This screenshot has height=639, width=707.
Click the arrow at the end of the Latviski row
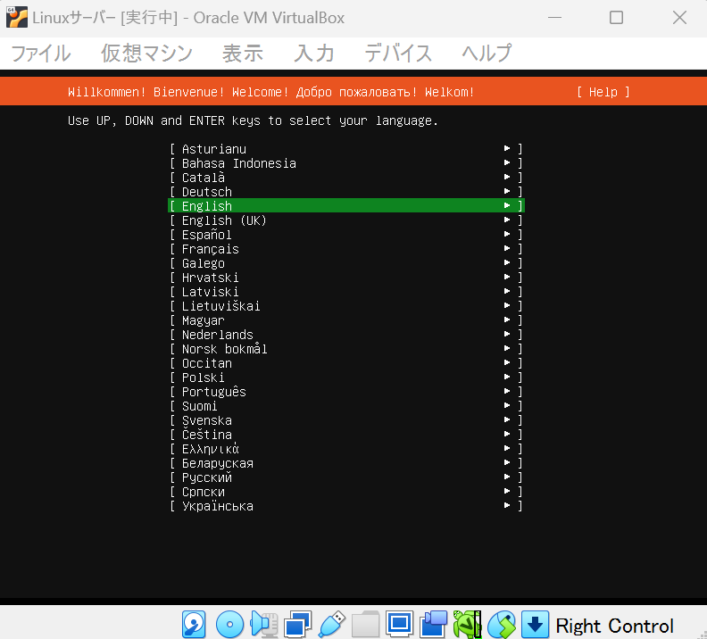[x=507, y=292]
